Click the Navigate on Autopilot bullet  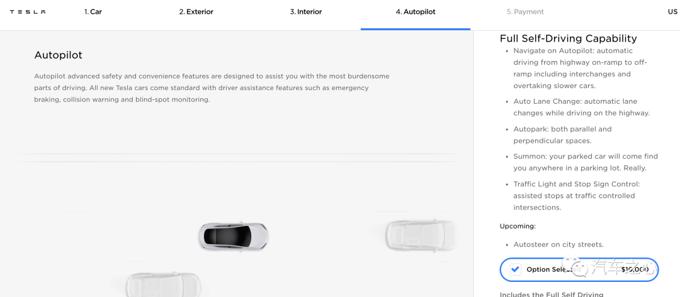pyautogui.click(x=581, y=69)
